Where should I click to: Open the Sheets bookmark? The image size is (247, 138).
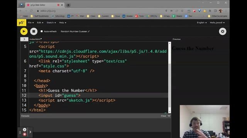click(x=178, y=16)
